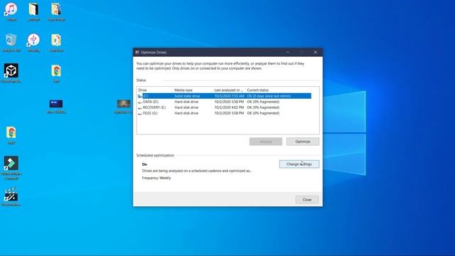Click OK (0% fragmented) status for FILES (G:)
Image resolution: width=455 pixels, height=256 pixels.
click(x=263, y=113)
